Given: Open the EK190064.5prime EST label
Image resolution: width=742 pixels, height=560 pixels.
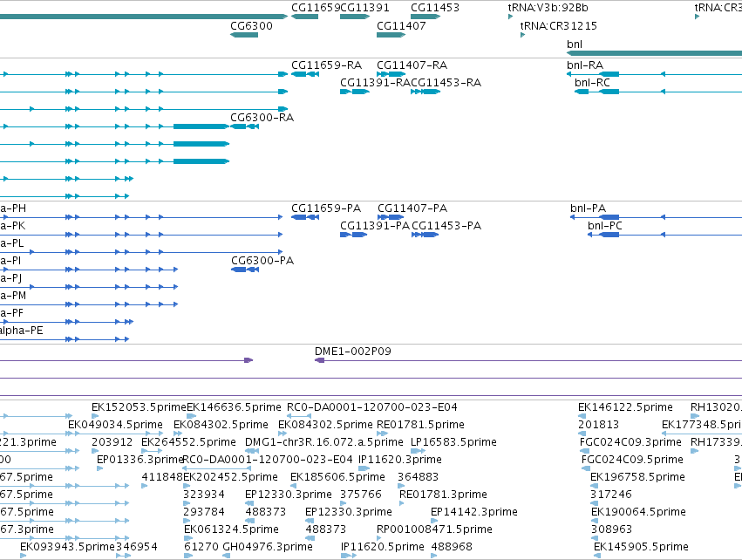Looking at the screenshot, I should [638, 512].
